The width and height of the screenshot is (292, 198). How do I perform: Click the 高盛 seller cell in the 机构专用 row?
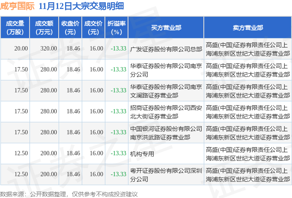pyautogui.click(x=248, y=154)
